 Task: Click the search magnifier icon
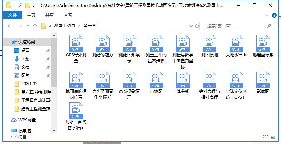pos(269,26)
